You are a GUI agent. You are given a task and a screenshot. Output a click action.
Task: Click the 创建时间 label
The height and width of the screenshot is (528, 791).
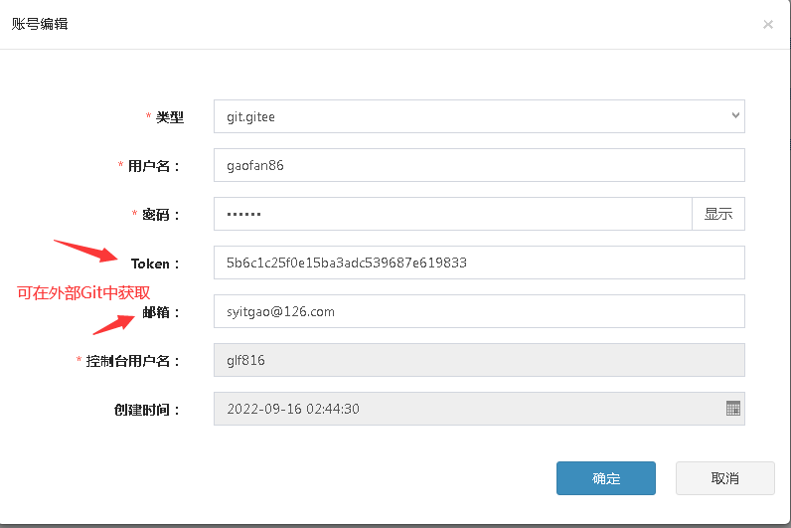[x=147, y=410]
